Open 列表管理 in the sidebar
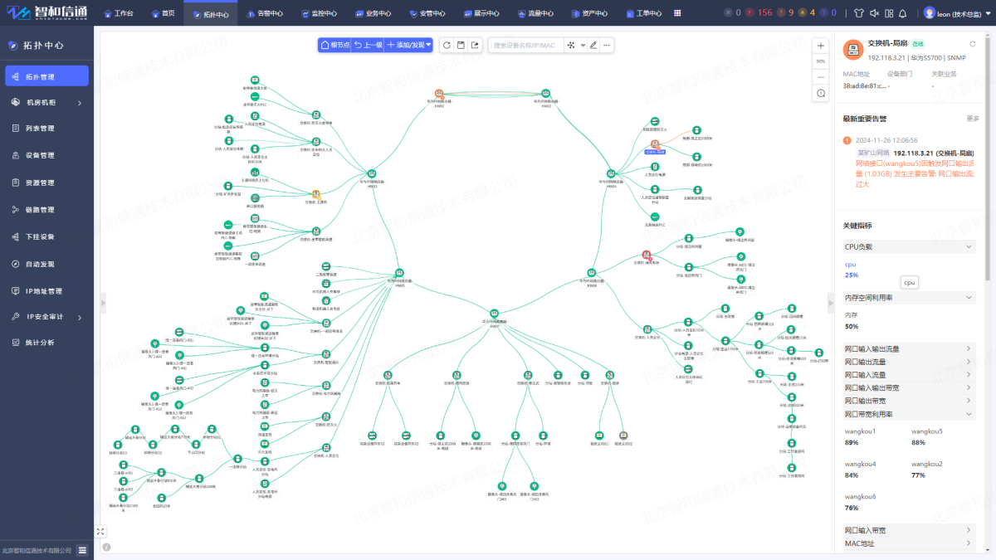This screenshot has height=560, width=996. 46,129
